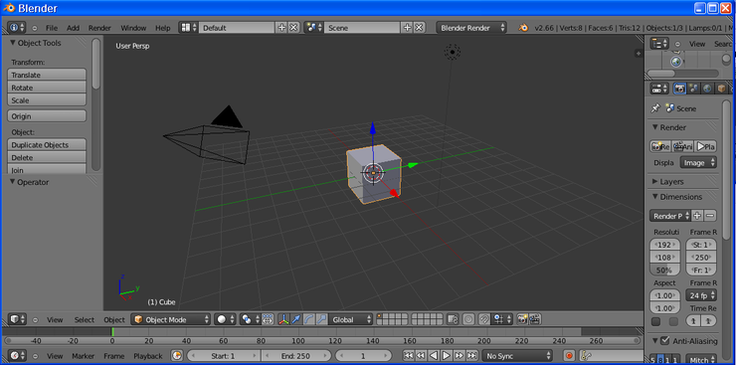The image size is (736, 365).
Task: Toggle limit selection to visible icon
Action: tap(268, 319)
